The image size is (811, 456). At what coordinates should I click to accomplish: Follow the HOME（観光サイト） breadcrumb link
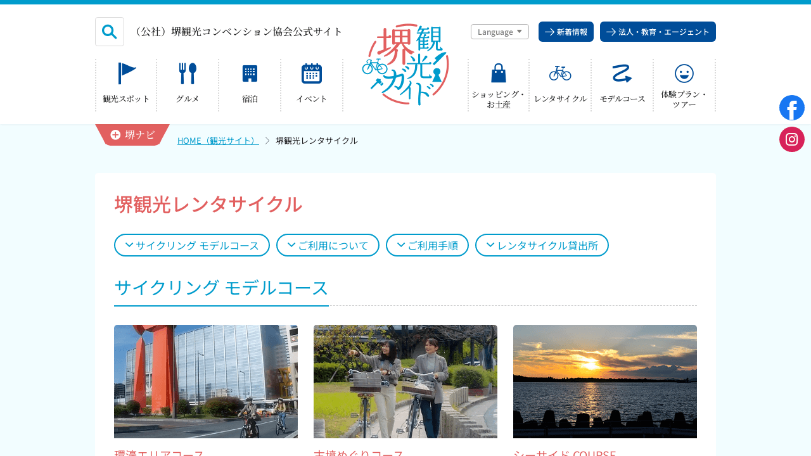click(x=218, y=139)
